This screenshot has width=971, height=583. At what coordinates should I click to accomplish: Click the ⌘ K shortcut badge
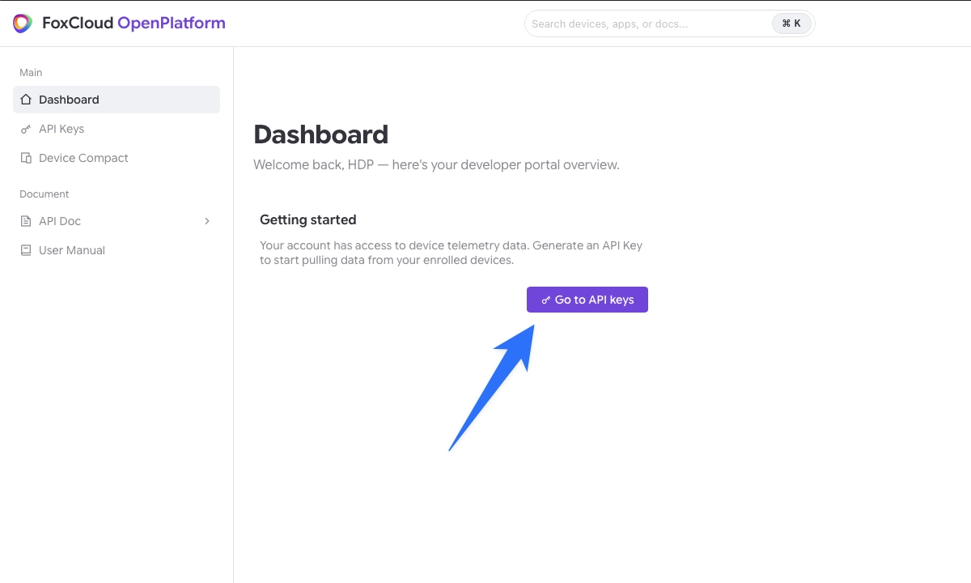click(x=791, y=23)
